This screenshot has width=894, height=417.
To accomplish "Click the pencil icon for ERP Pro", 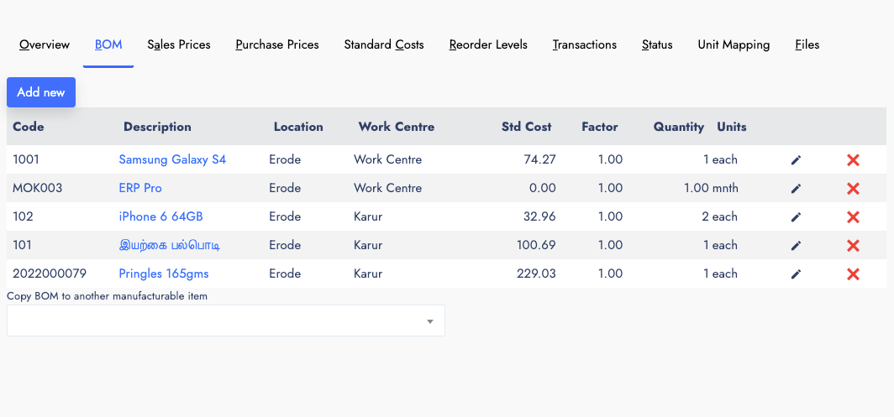I will (796, 189).
